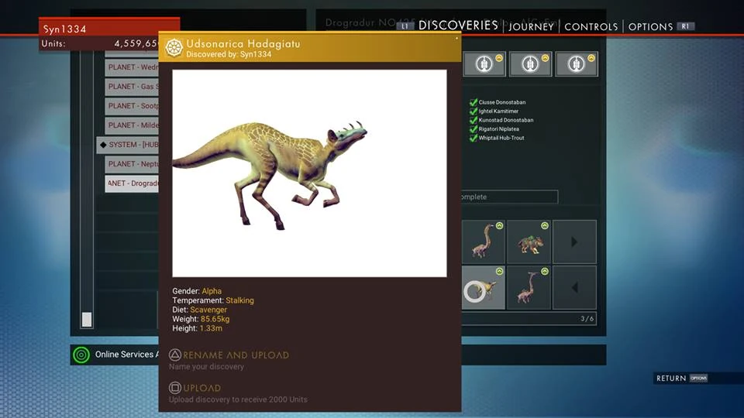Screen dimensions: 744x418
Task: Click RENAME AND UPLOAD
Action: (x=236, y=355)
